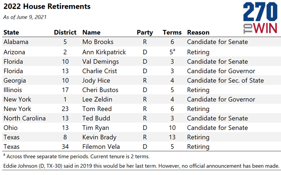Viewport: 281px width, 175px height.
Task: Click the Eddie Johnson footnote text
Action: tap(141, 166)
